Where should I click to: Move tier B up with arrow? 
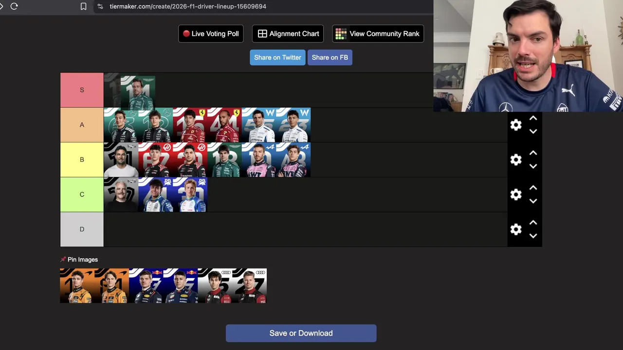pyautogui.click(x=533, y=153)
